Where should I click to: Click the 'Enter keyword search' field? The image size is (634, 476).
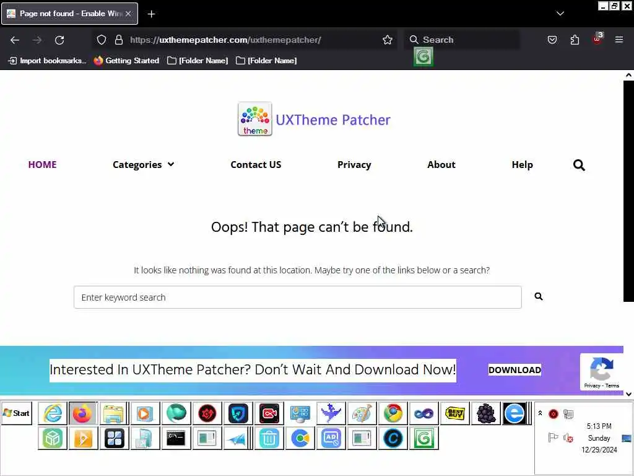[298, 297]
